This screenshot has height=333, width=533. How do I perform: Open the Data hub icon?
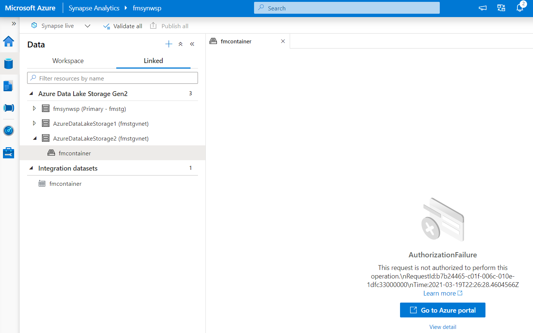click(x=9, y=64)
